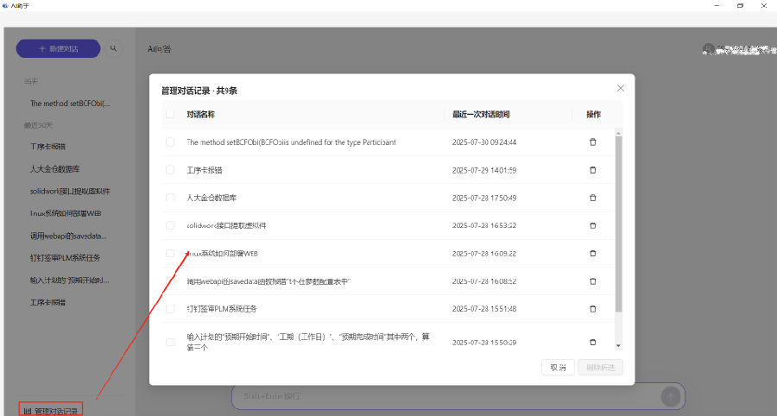Click the 操作 column header
The image size is (777, 416).
(x=593, y=115)
